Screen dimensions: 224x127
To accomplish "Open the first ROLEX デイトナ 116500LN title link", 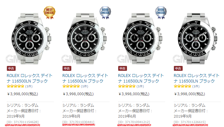I will [30, 78].
